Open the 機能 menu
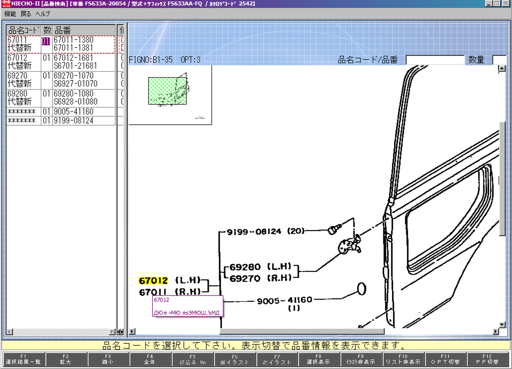Viewport: 512px width, 369px height. (x=10, y=14)
